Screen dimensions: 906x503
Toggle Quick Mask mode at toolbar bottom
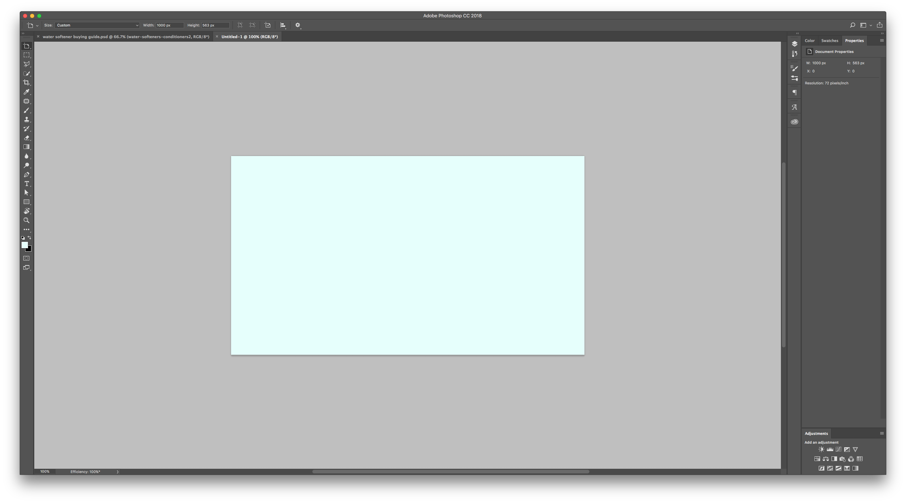(x=27, y=258)
